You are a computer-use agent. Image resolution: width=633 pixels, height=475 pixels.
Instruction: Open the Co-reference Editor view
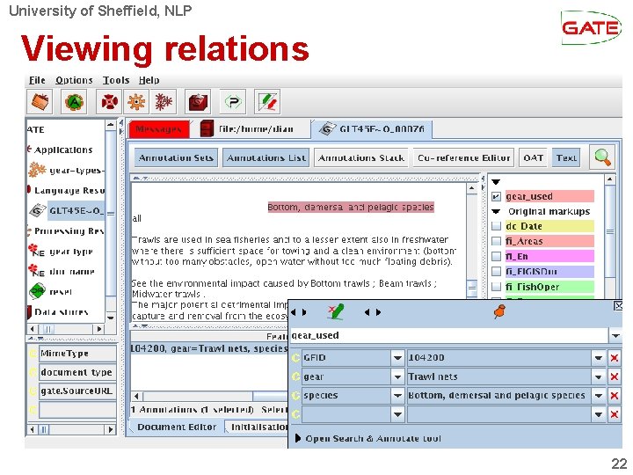(464, 157)
